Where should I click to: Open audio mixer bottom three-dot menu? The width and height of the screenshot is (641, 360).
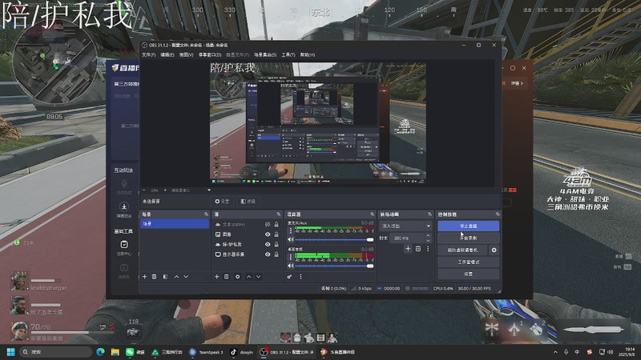(x=301, y=277)
